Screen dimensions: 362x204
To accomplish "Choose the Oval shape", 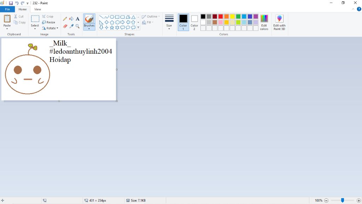I will coord(112,17).
